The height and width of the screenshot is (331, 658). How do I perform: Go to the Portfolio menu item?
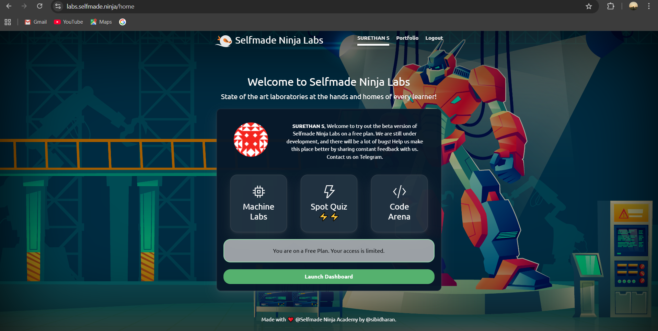407,38
